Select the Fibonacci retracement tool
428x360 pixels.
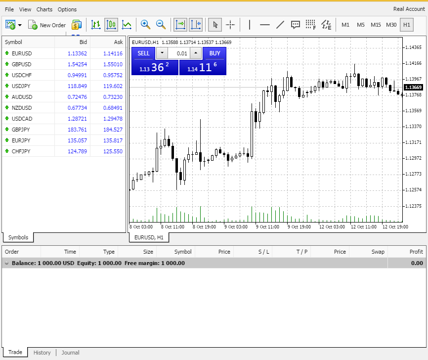(311, 25)
